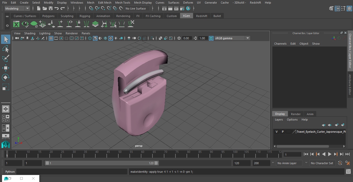Open Layers menu in layer editor
This screenshot has height=182, width=353.
279,120
